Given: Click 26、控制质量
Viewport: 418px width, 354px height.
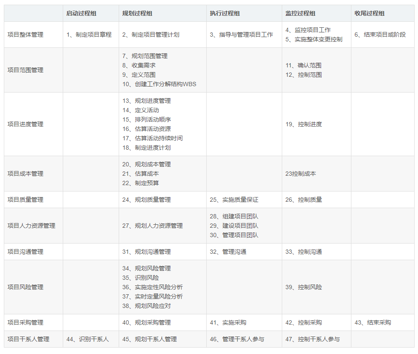Looking at the screenshot, I should [x=304, y=200].
